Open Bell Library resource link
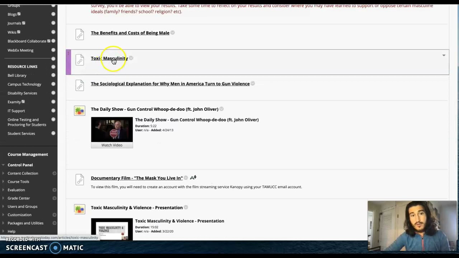Viewport: 459px width, 258px height. click(x=17, y=76)
